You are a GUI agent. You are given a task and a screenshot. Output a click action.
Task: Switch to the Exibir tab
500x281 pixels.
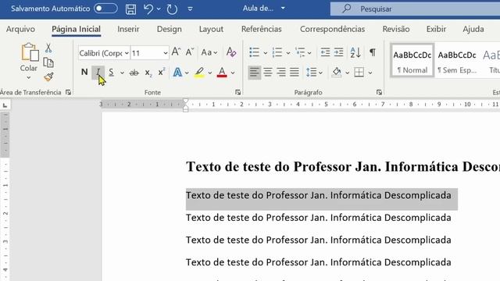[436, 29]
